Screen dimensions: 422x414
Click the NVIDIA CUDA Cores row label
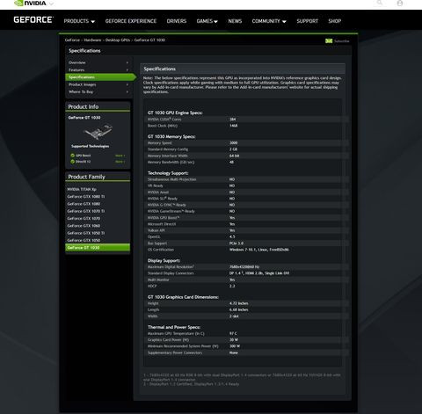pyautogui.click(x=164, y=120)
